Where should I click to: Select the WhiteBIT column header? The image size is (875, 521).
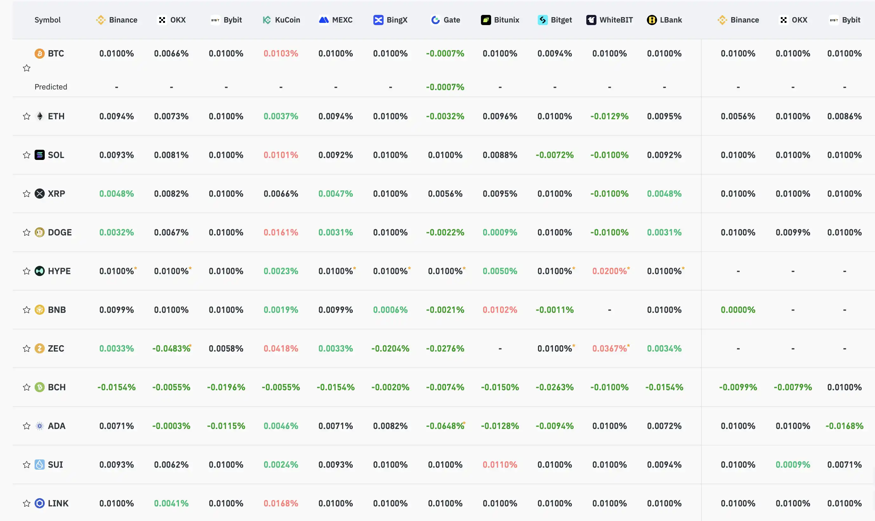[609, 20]
